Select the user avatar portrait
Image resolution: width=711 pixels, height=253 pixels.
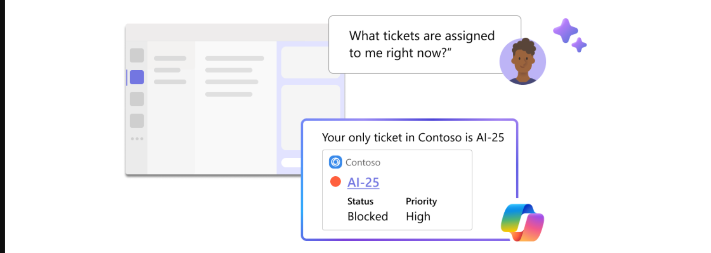click(x=523, y=61)
